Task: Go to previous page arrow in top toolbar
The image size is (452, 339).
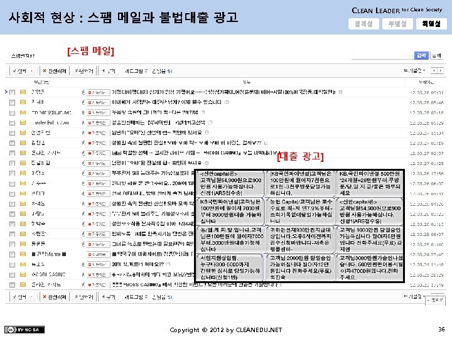Action: (434, 70)
